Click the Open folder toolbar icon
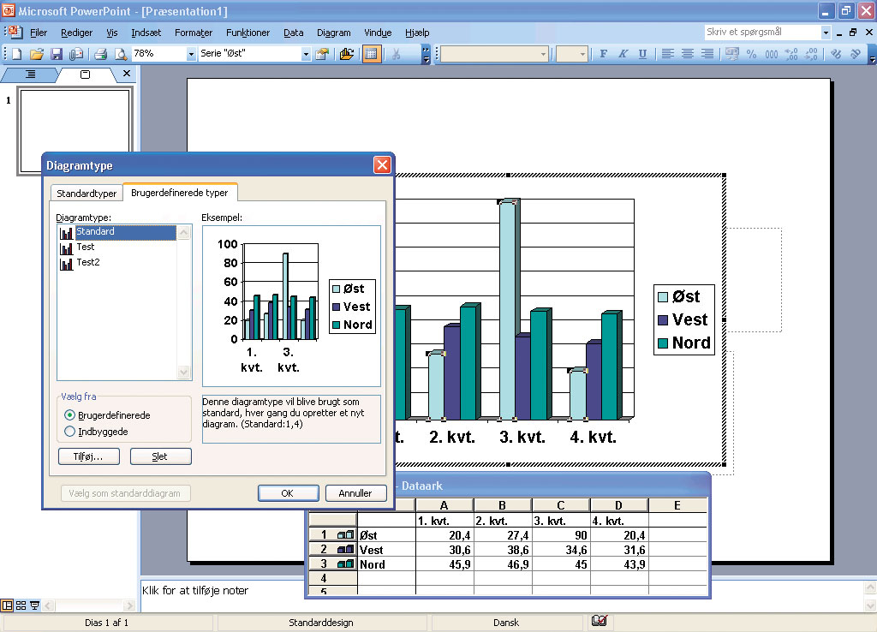 36,54
